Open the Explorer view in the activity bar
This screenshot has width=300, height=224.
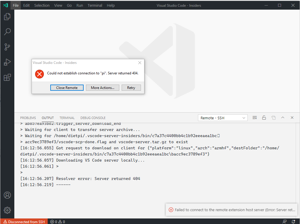coord(7,17)
